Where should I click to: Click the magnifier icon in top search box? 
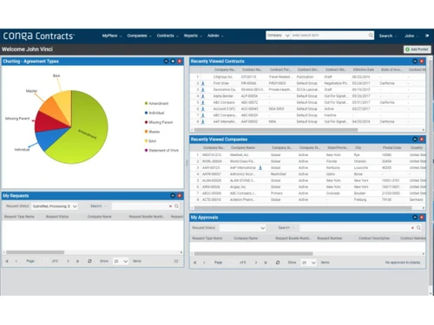click(x=371, y=36)
